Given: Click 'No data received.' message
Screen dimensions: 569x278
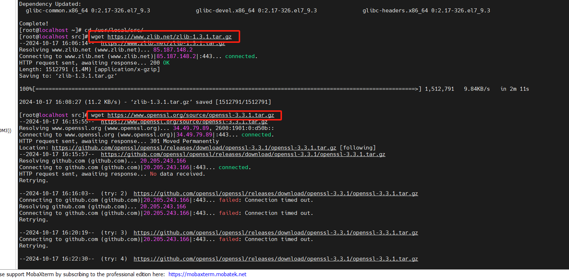Looking at the screenshot, I should point(178,174).
